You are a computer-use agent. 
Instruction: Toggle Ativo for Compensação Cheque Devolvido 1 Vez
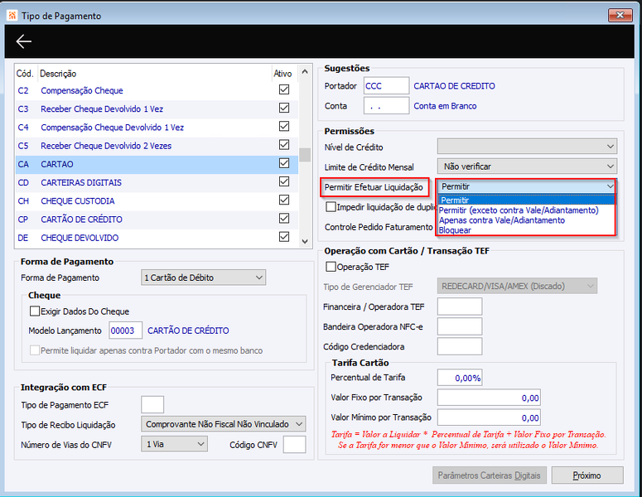[284, 126]
